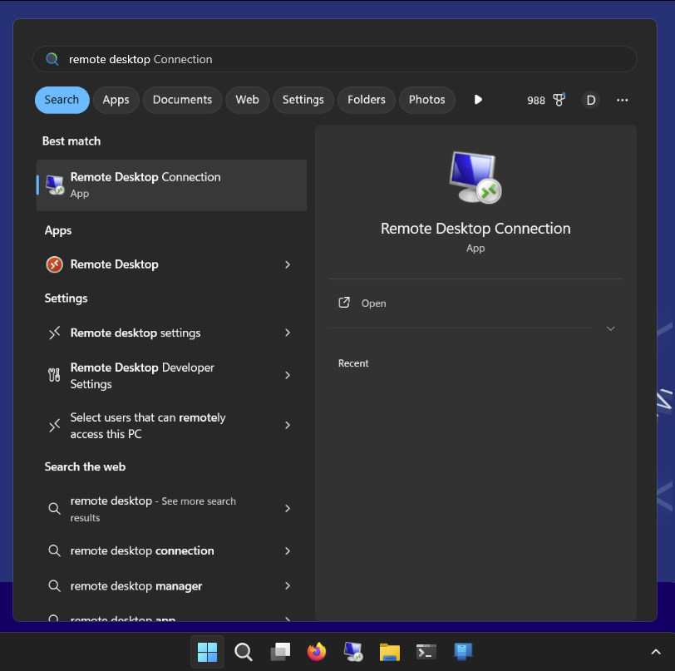
Task: Expand 'remote desktop - See more search' arrow
Action: (x=288, y=509)
